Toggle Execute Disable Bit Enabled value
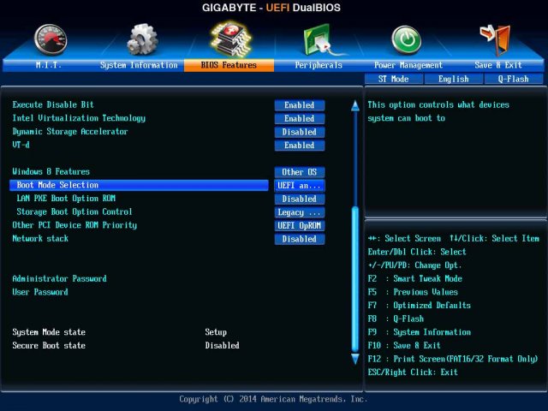Image resolution: width=548 pixels, height=411 pixels. pos(299,105)
